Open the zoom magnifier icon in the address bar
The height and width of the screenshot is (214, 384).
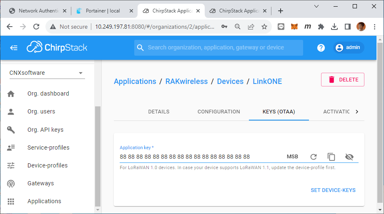point(237,27)
